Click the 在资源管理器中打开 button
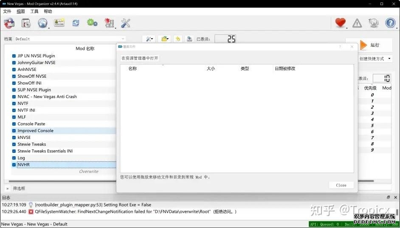Viewport: 400px width, 228px height. click(140, 59)
